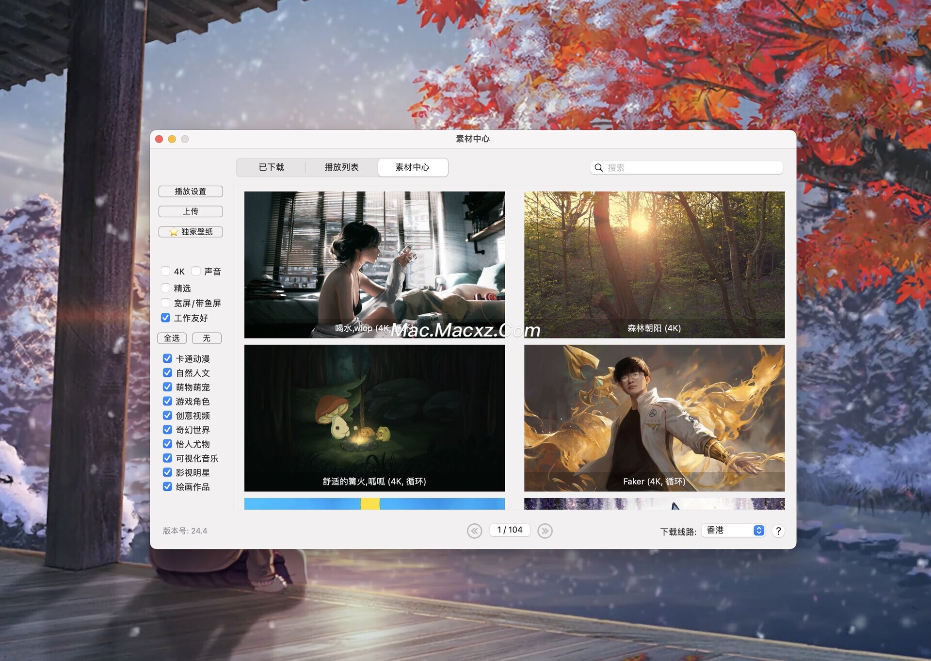Go to the next page arrow
The image size is (931, 661).
(545, 531)
